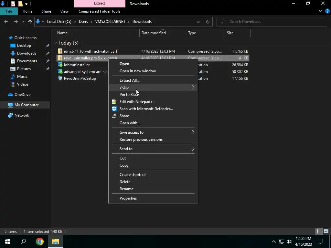Open the Compressed Folder Tools tab
Screen dimensions: 331x248
tap(100, 11)
